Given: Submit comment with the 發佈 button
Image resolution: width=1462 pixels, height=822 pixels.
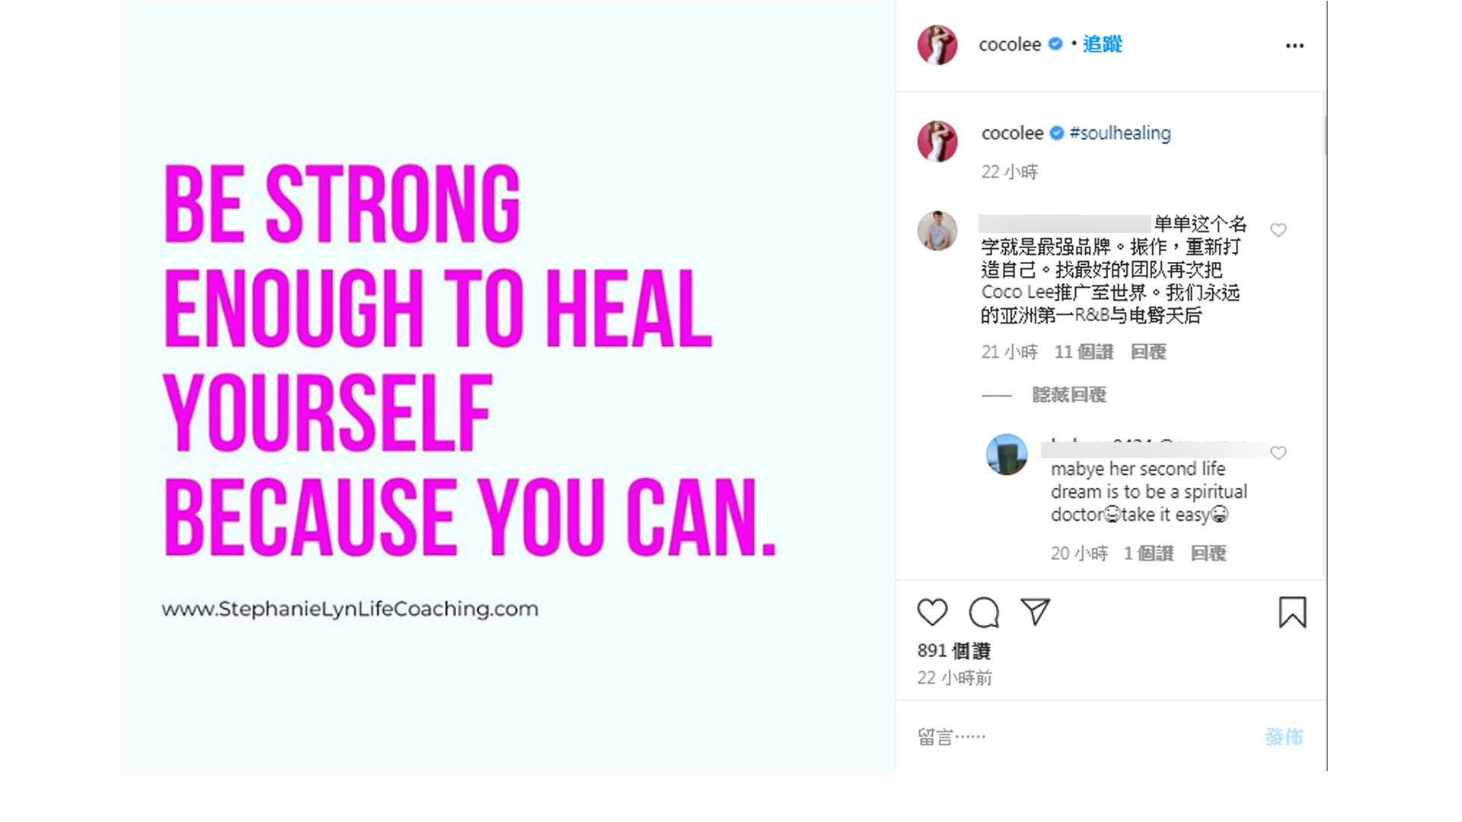Looking at the screenshot, I should (x=1284, y=737).
